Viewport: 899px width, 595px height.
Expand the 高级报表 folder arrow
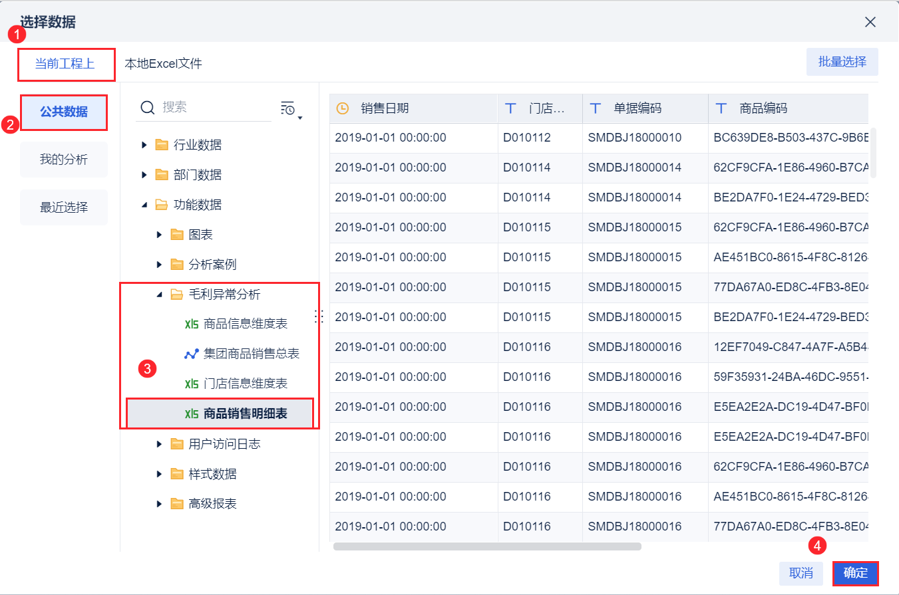point(159,504)
